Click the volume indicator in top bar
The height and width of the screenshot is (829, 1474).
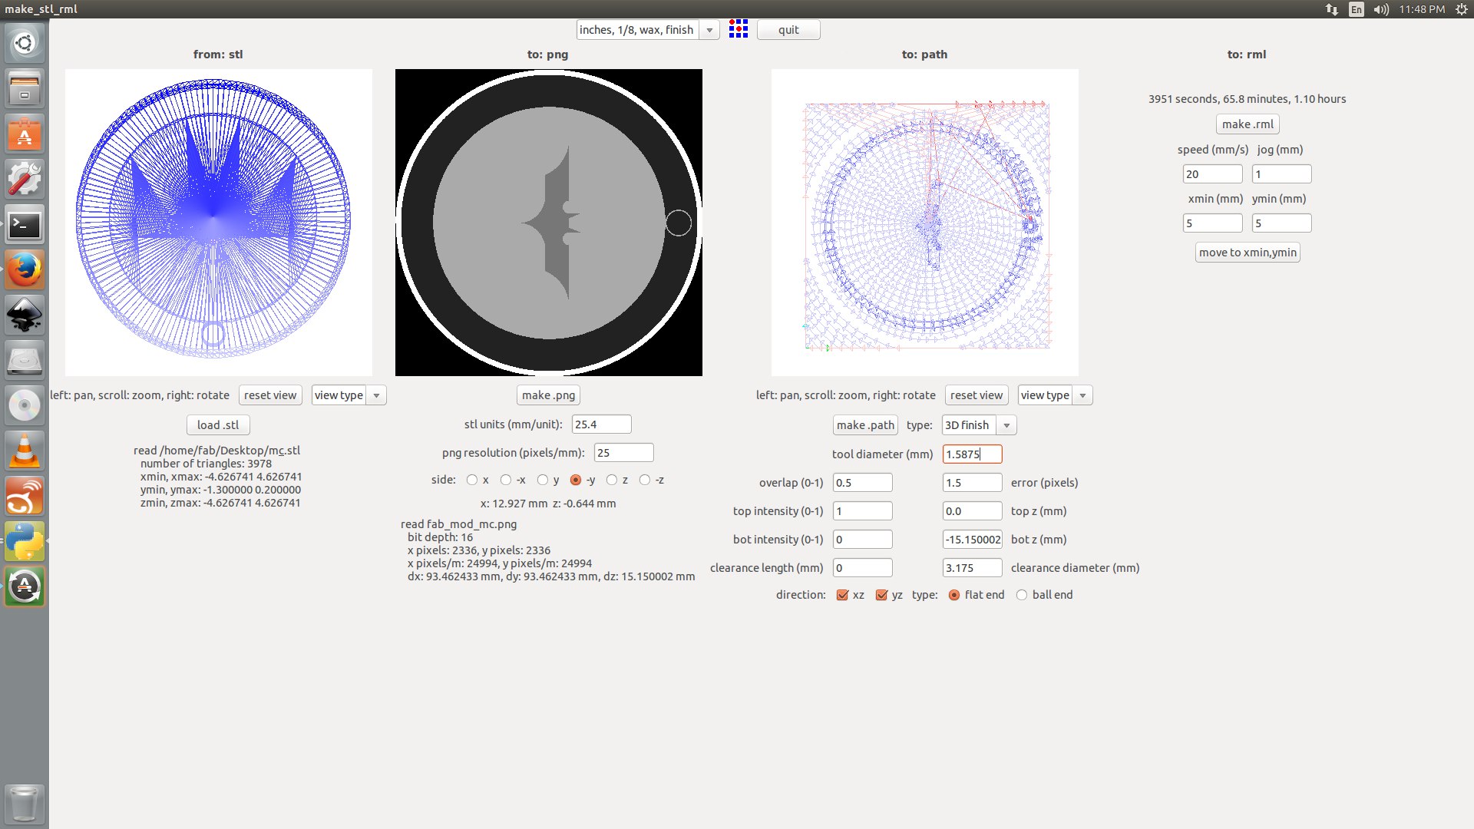pos(1381,9)
